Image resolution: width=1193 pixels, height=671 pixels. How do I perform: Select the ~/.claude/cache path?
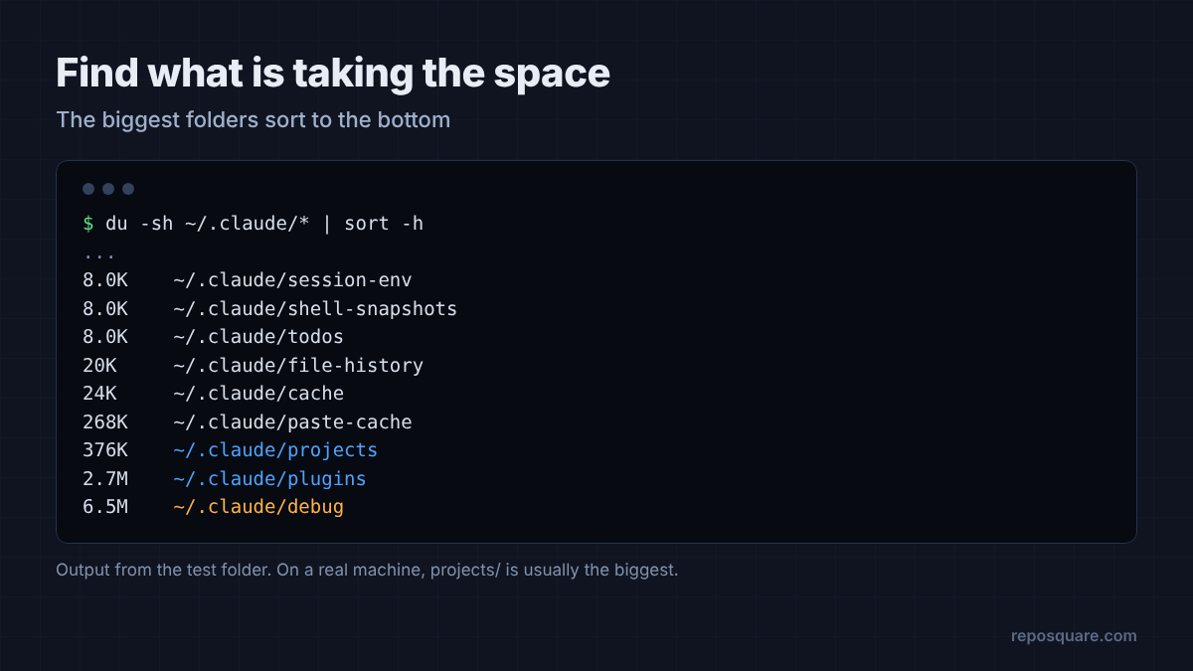click(258, 394)
